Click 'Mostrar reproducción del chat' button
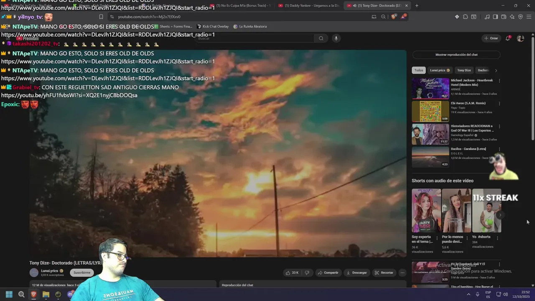Viewport: 535px width, 301px height. click(456, 55)
